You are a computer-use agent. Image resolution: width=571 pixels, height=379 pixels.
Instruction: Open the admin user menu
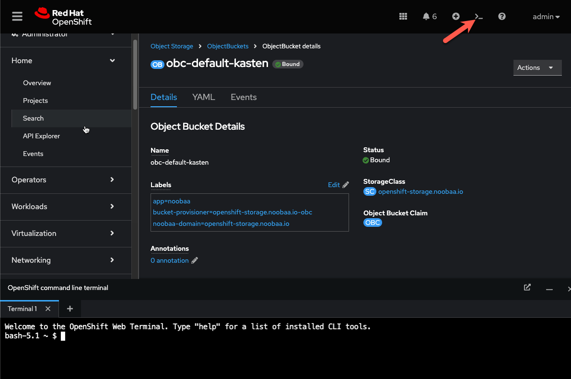pos(546,16)
